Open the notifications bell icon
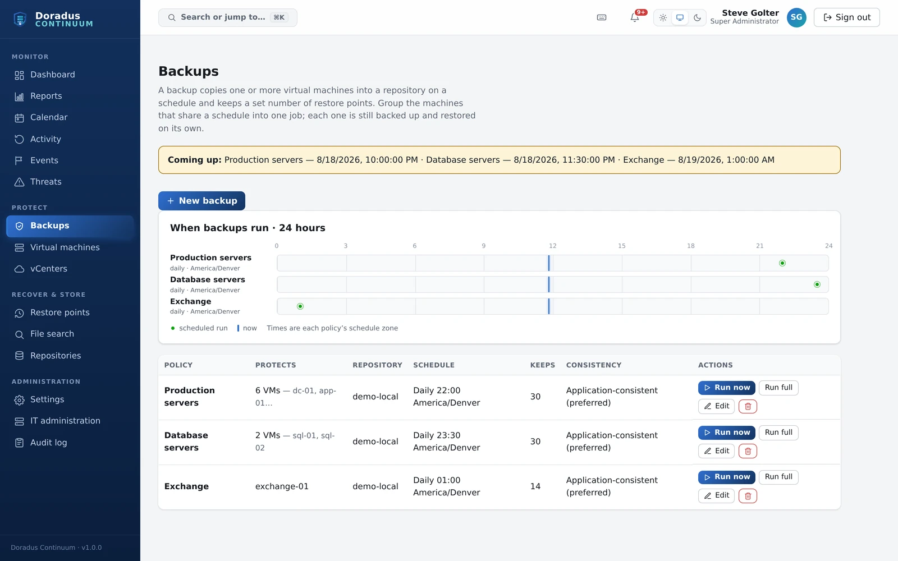 tap(635, 17)
